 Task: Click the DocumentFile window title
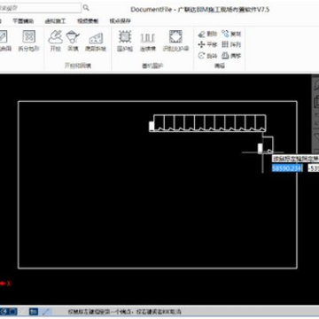coord(200,9)
